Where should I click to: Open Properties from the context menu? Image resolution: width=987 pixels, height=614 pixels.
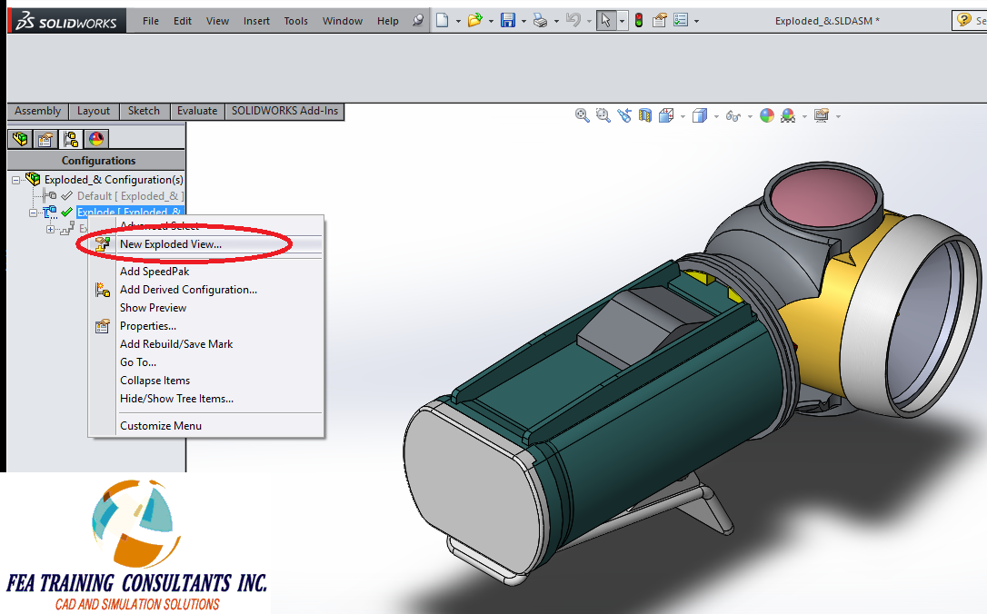click(148, 325)
